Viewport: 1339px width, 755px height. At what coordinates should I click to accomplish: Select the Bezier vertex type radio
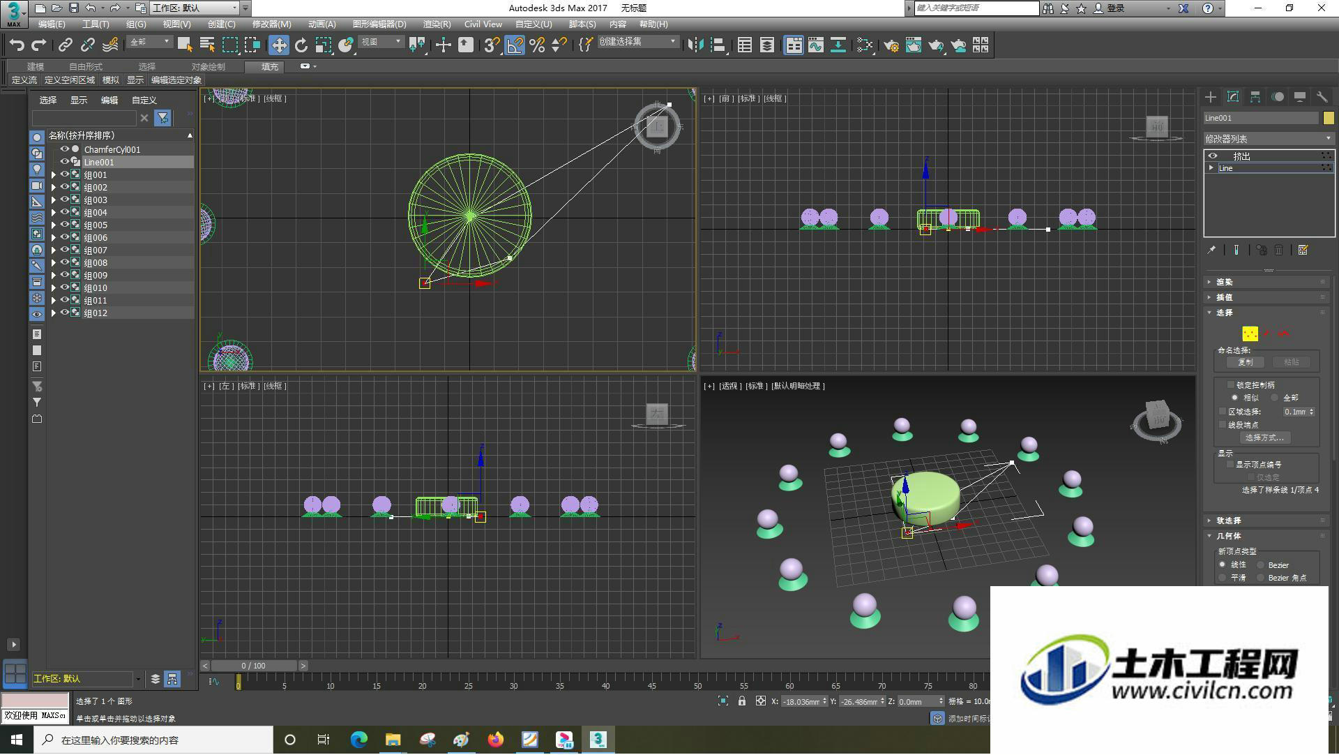(x=1261, y=565)
